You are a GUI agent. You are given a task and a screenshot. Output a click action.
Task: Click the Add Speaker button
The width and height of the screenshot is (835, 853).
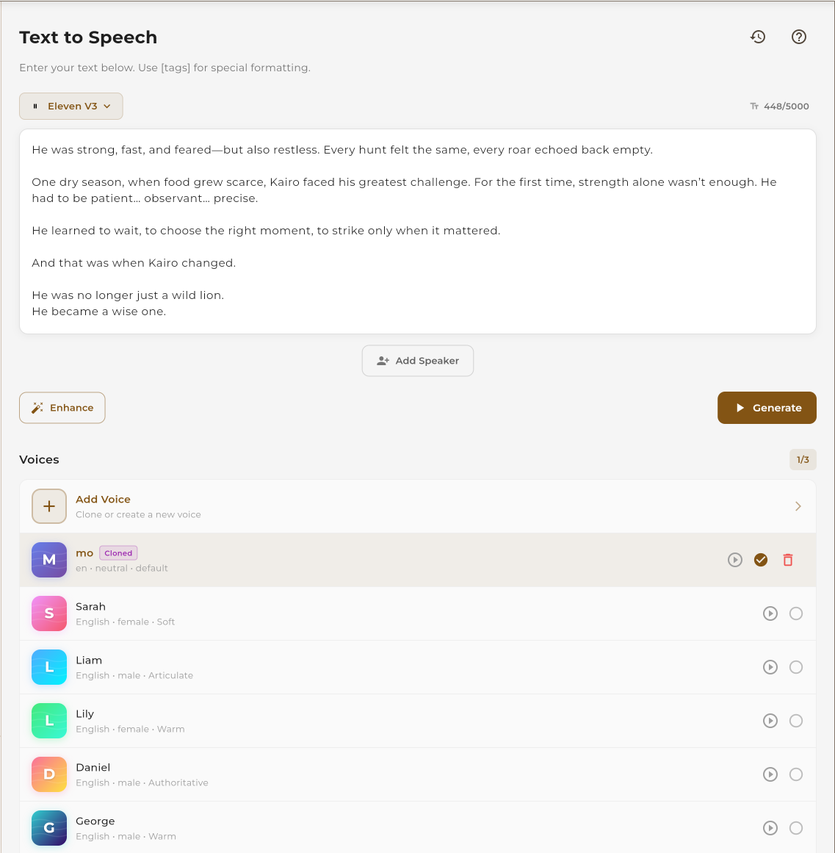[417, 361]
